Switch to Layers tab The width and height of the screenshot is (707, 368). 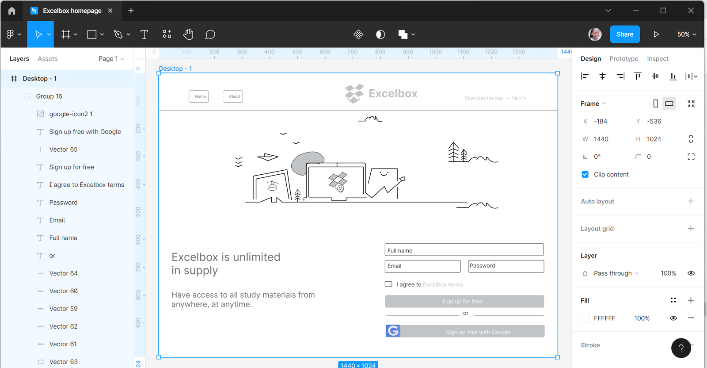tap(19, 58)
